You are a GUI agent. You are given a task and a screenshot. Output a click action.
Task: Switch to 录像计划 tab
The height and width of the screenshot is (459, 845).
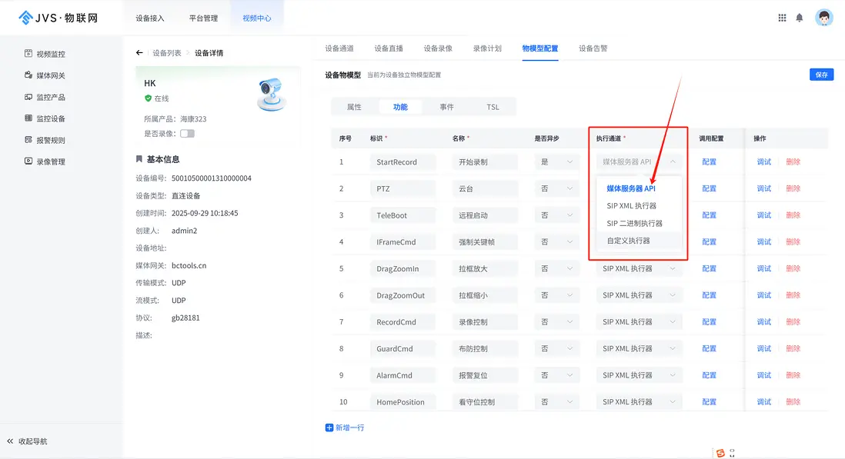487,48
